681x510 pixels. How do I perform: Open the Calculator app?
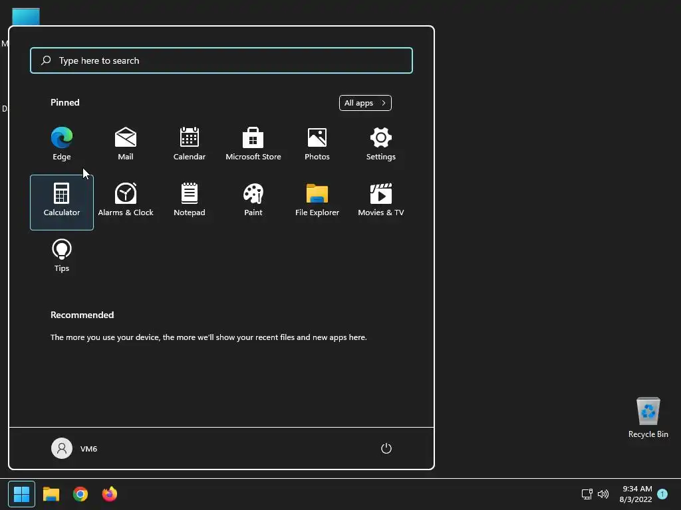(62, 202)
